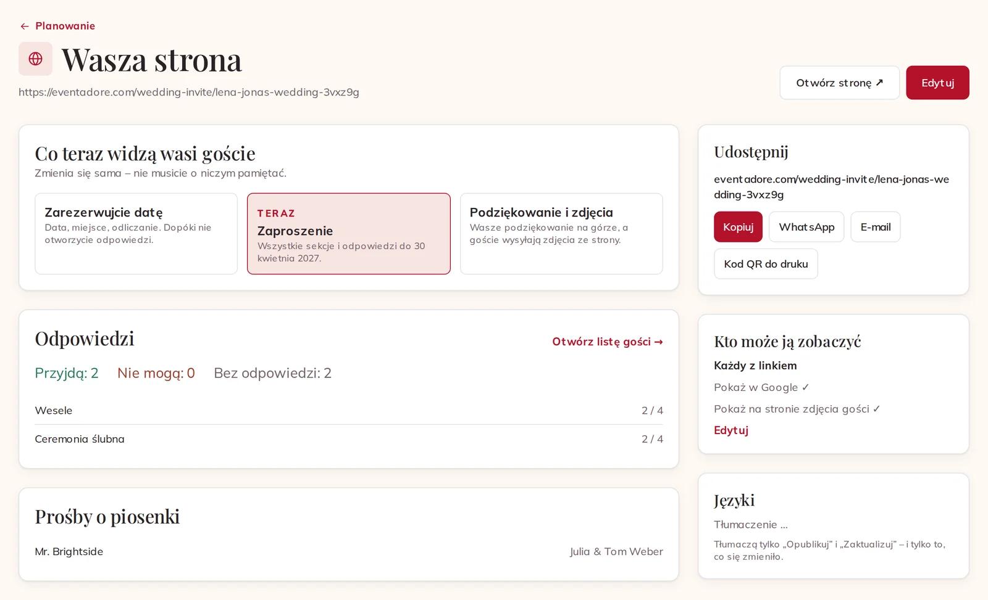988x600 pixels.
Task: Copy the link with Kopiuj button
Action: (738, 227)
